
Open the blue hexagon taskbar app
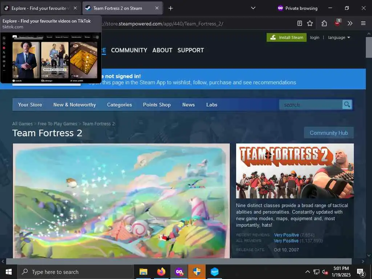[215, 272]
